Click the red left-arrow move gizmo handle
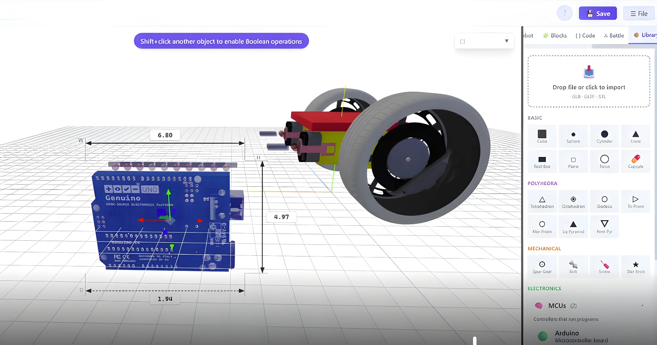The width and height of the screenshot is (657, 345). 141,220
